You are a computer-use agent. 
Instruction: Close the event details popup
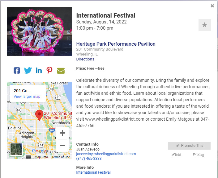[212, 6]
